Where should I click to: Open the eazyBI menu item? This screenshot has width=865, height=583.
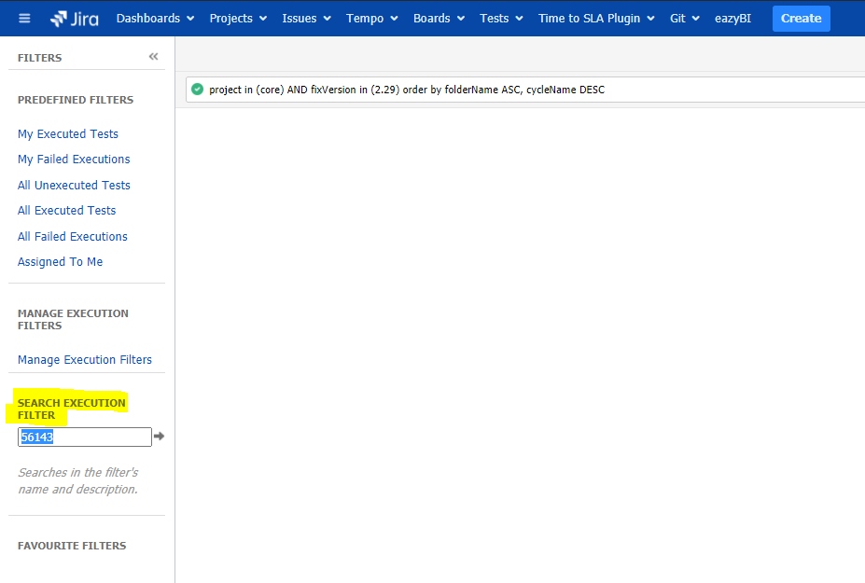[732, 19]
